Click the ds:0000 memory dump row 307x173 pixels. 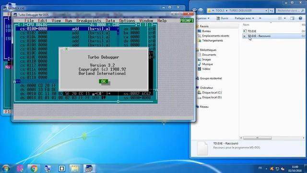(38, 86)
